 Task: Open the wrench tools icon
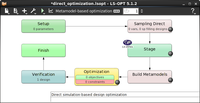pos(33,11)
